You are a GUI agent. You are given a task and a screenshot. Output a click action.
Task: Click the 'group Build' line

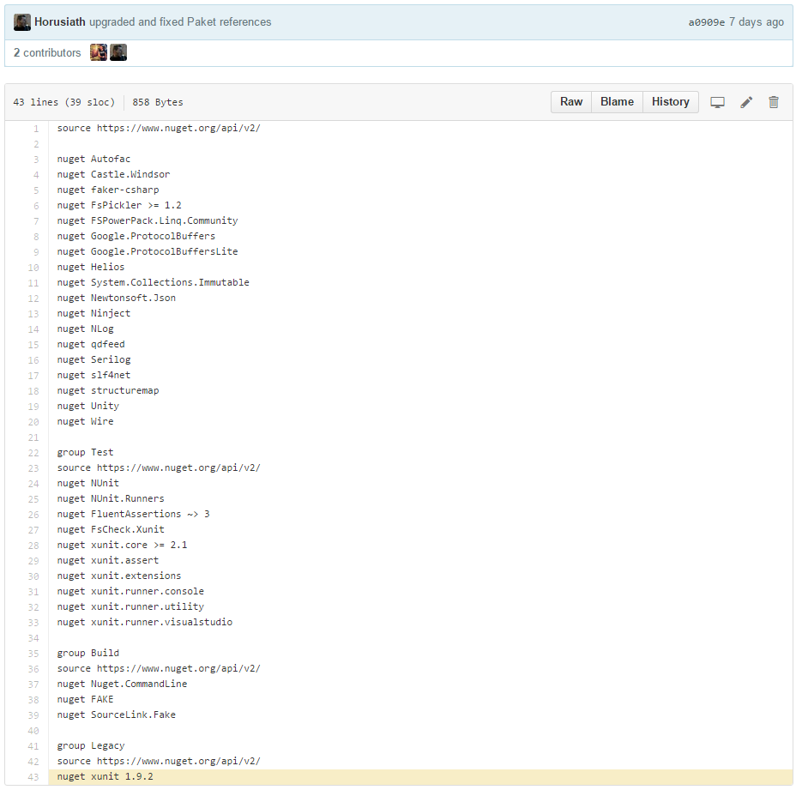pos(88,653)
